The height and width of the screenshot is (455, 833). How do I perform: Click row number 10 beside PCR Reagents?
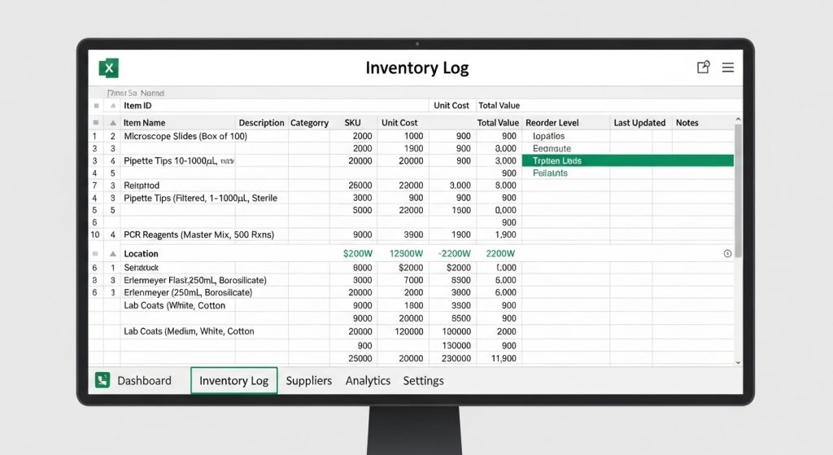[95, 234]
